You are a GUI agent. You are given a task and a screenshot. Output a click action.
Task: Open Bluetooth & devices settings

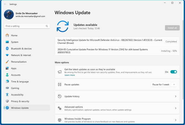click(x=27, y=48)
